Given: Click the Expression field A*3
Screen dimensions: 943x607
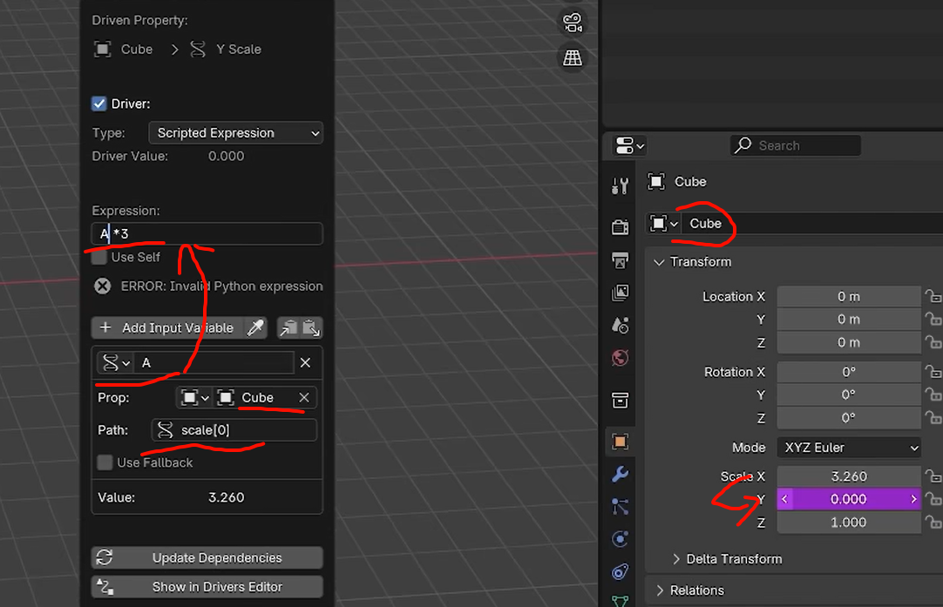Looking at the screenshot, I should 207,233.
